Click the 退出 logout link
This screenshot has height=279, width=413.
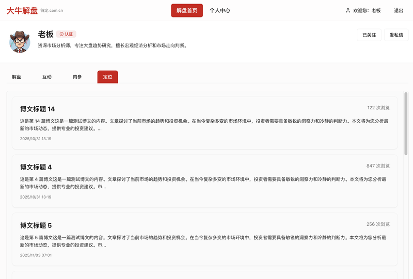click(x=399, y=10)
